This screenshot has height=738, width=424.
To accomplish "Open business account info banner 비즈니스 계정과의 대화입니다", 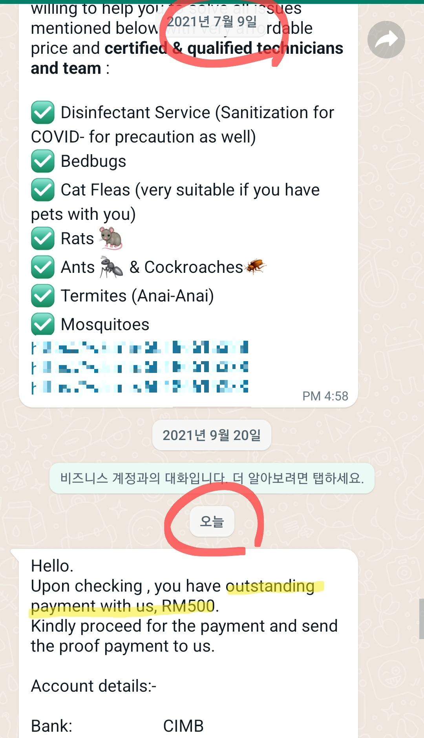I will pos(212,478).
